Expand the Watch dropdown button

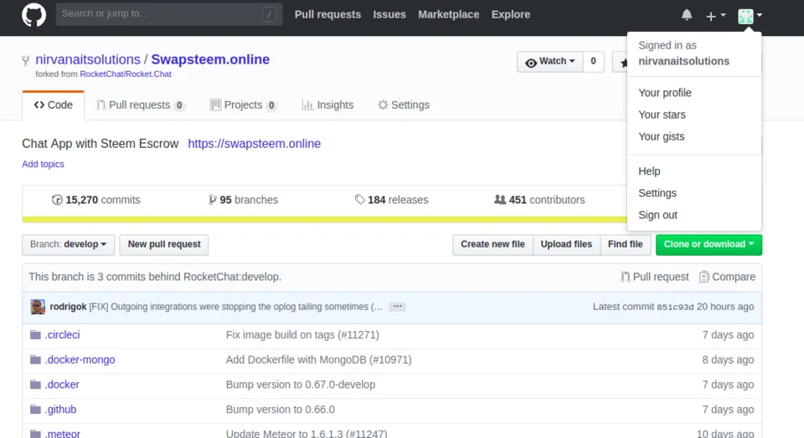point(549,61)
